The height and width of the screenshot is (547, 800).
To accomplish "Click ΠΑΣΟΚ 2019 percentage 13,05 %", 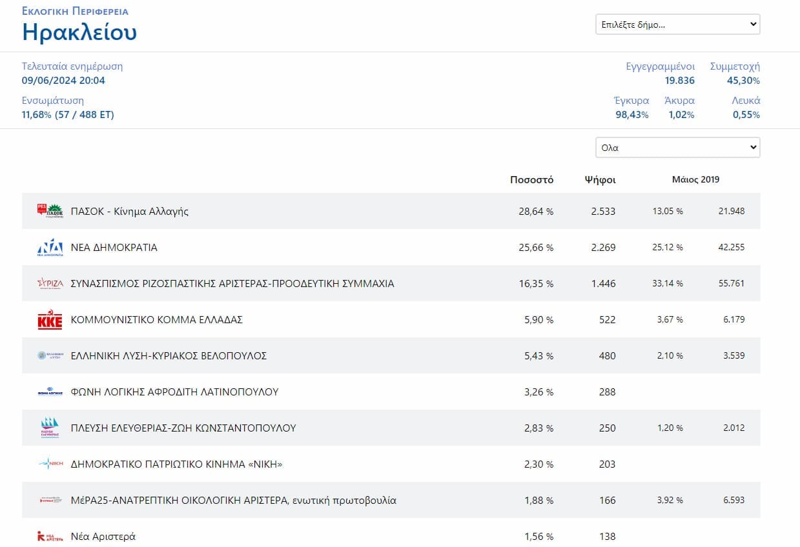I will point(667,211).
